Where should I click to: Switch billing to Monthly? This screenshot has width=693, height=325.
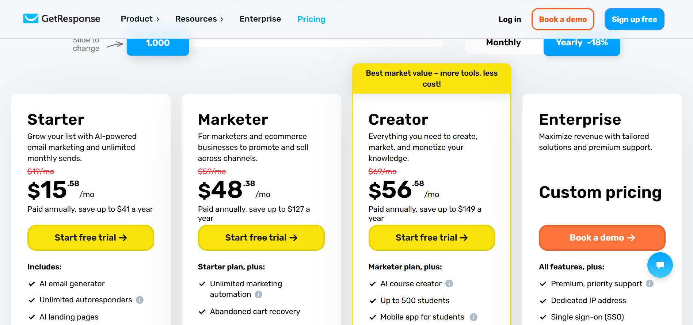[503, 43]
